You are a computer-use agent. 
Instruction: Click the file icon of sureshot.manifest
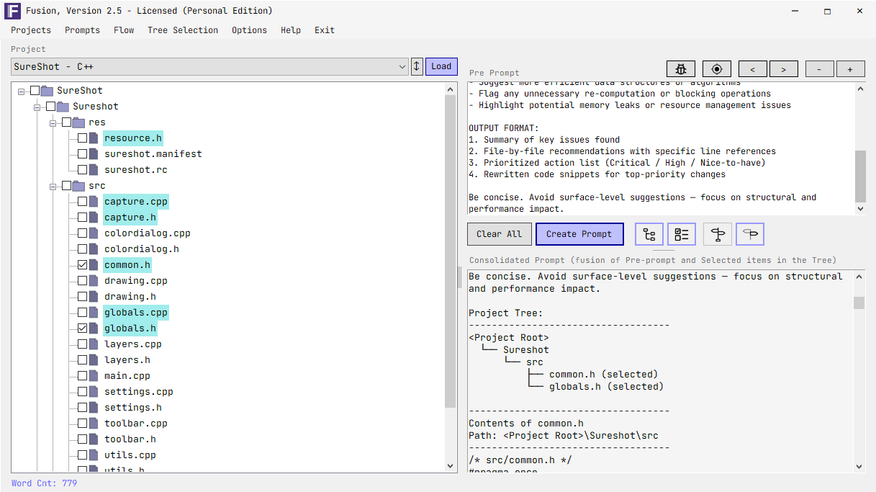tap(94, 154)
